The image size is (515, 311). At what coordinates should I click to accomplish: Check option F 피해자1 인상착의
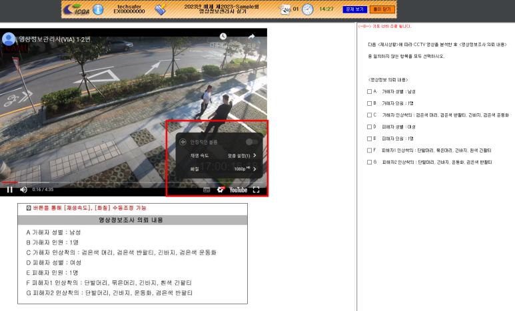click(369, 151)
